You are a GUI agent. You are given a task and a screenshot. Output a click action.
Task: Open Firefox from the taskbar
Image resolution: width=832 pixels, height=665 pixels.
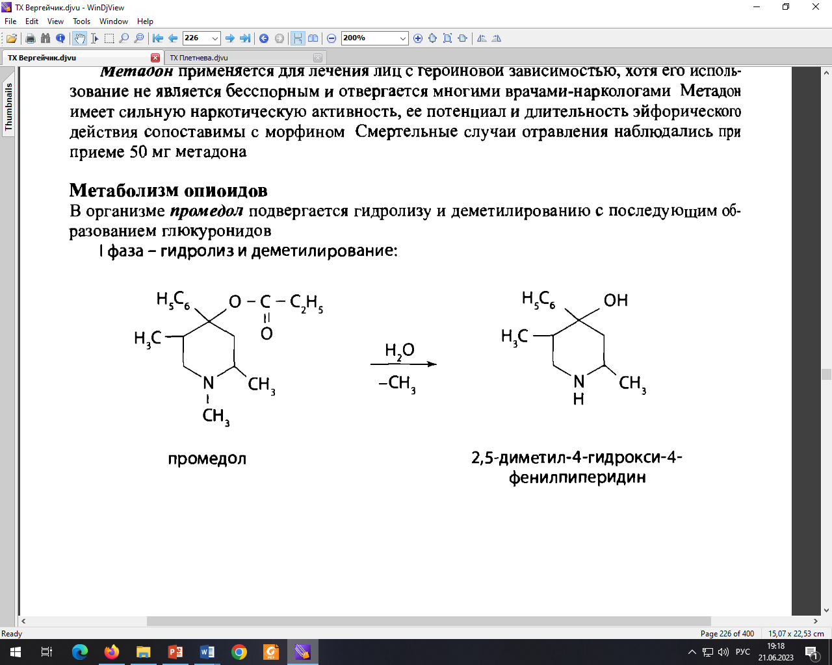point(112,652)
